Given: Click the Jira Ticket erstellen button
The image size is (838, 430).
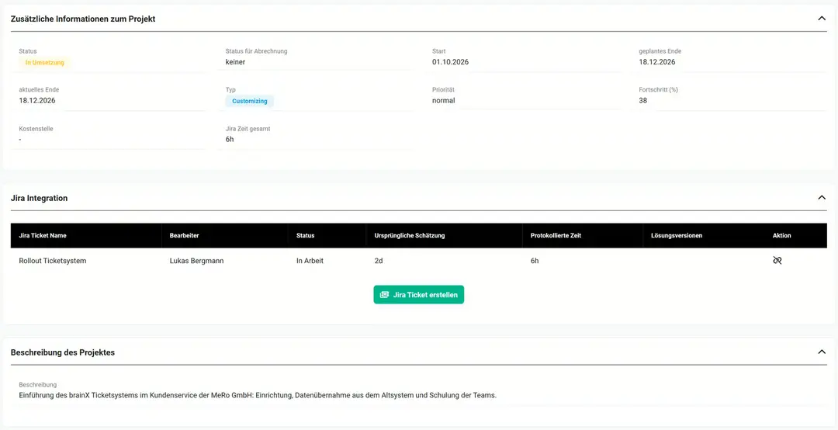Looking at the screenshot, I should pyautogui.click(x=418, y=295).
